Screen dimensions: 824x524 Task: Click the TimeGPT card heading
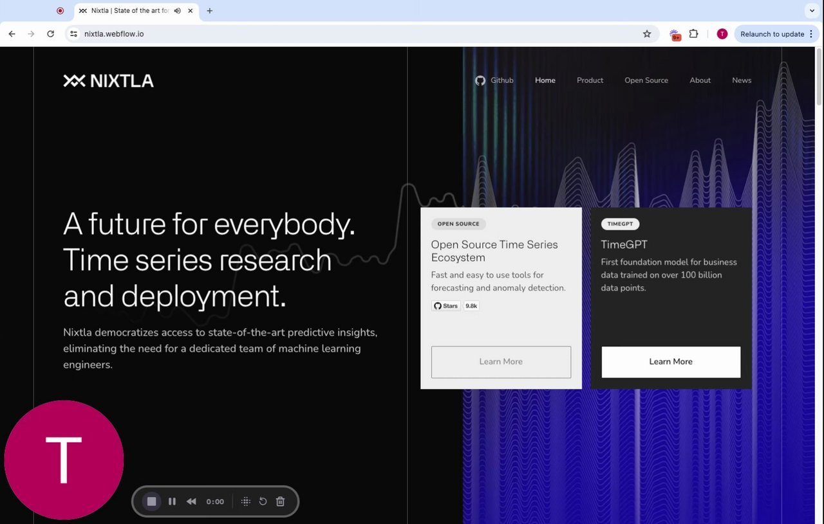[624, 244]
